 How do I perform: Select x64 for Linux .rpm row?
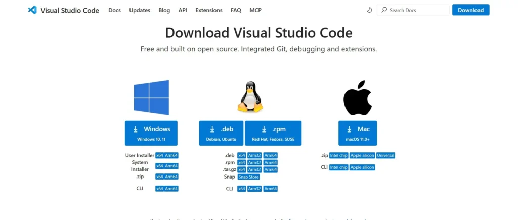click(x=242, y=162)
